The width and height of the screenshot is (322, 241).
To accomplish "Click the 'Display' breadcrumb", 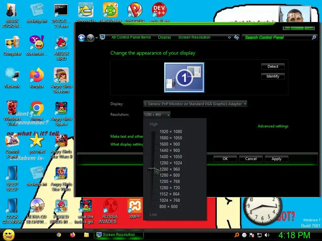I will [164, 37].
